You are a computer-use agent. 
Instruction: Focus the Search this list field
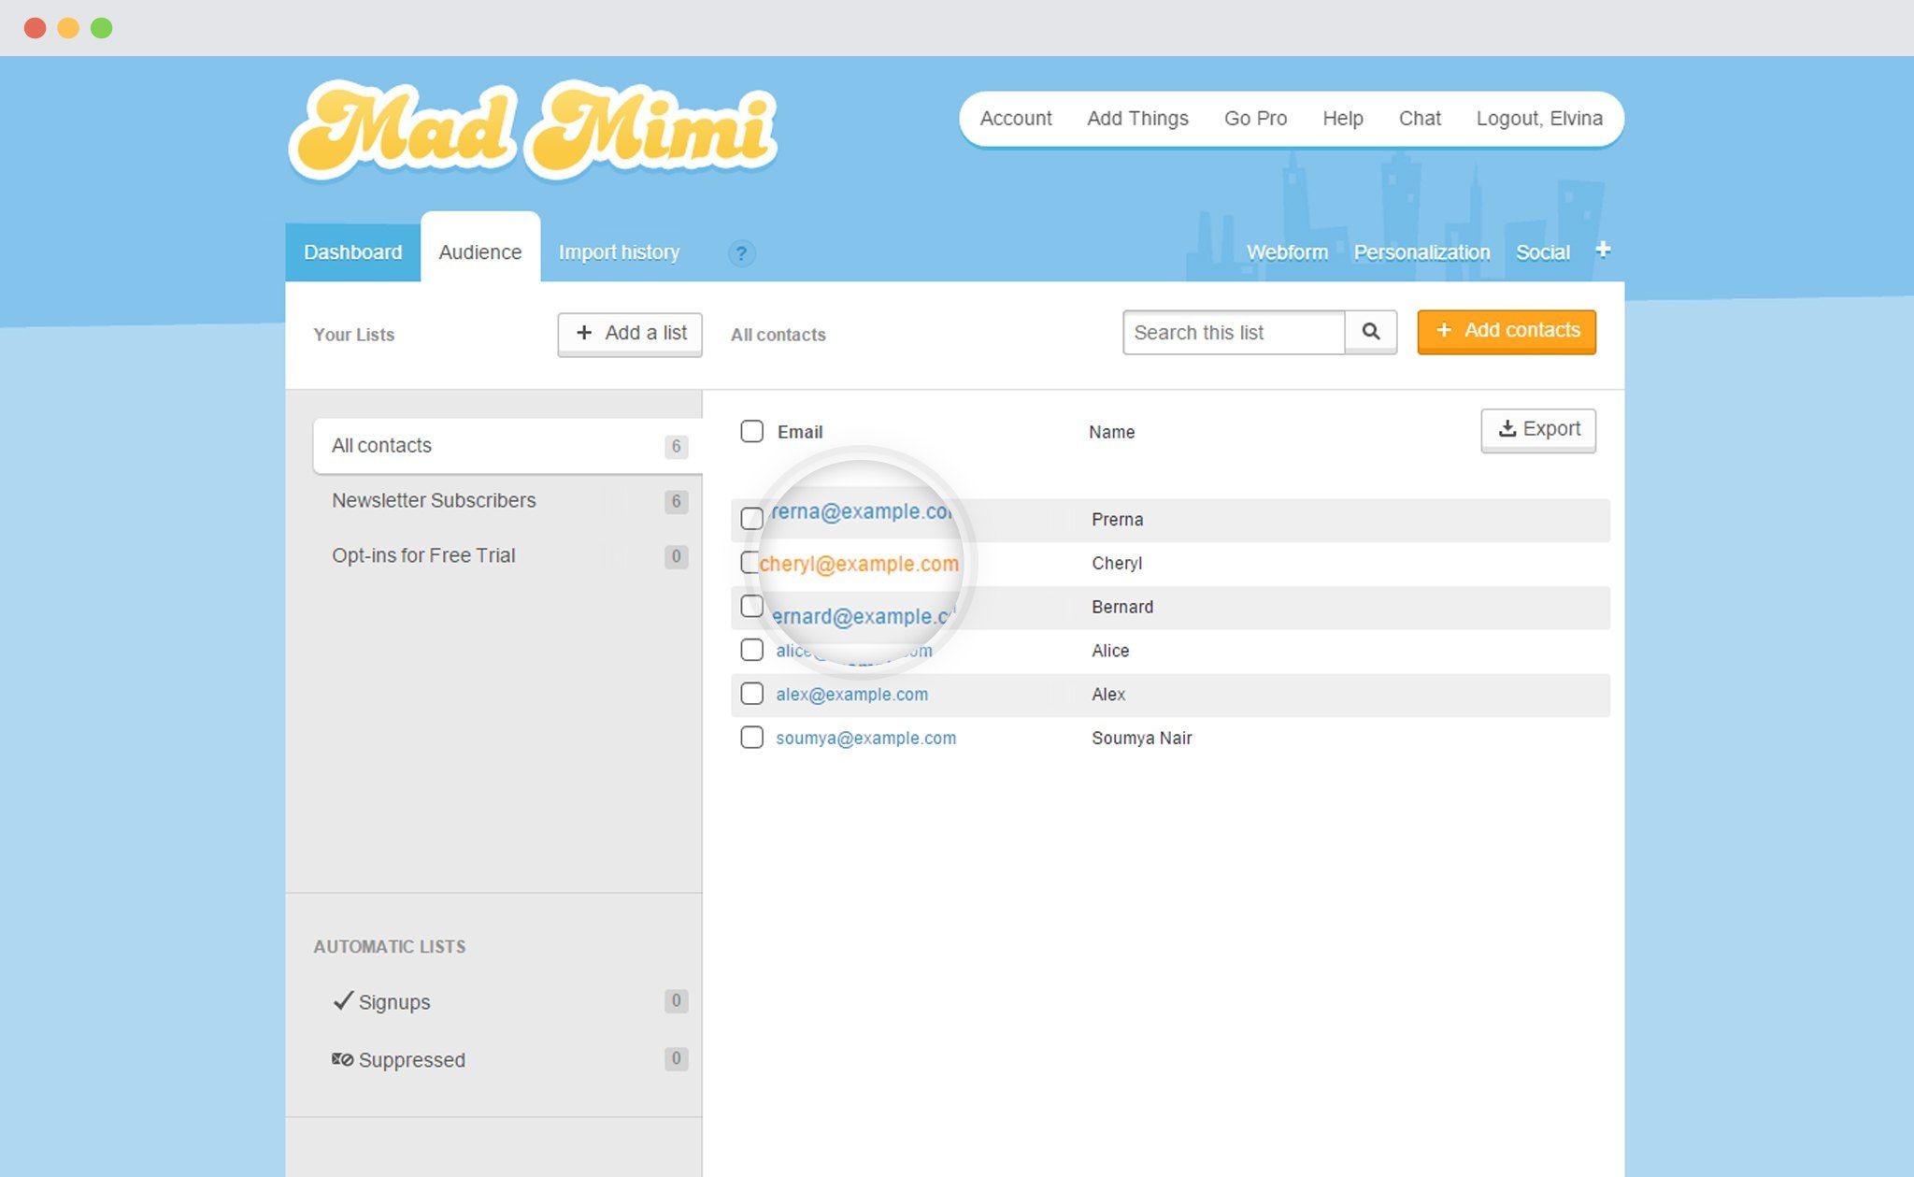(x=1234, y=332)
